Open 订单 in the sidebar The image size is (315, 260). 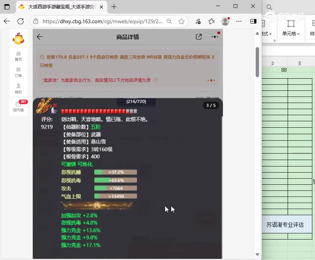click(x=18, y=73)
